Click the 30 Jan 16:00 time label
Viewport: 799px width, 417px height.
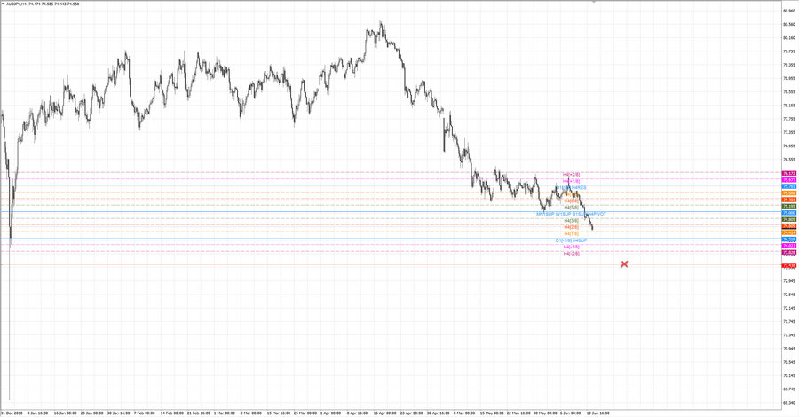click(x=119, y=413)
